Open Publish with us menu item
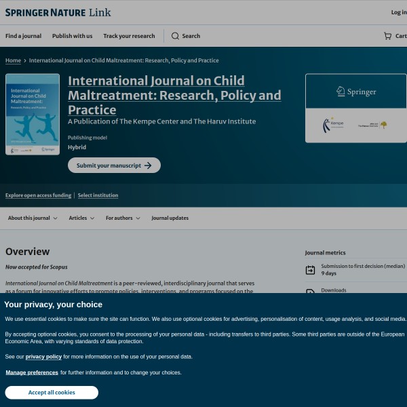The height and width of the screenshot is (407, 407). (x=72, y=36)
